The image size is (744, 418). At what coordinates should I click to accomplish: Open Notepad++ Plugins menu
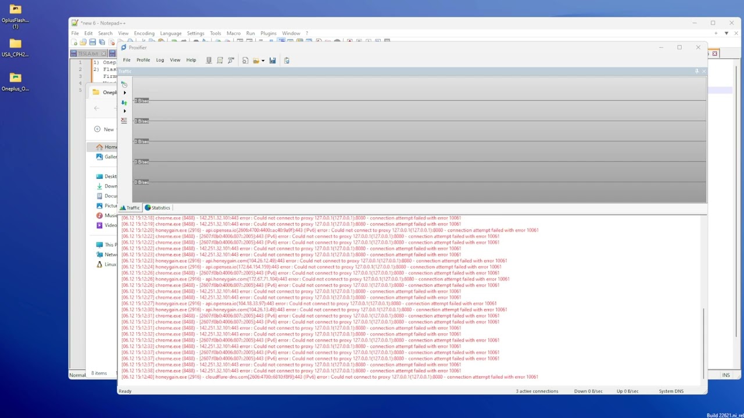[x=269, y=33]
